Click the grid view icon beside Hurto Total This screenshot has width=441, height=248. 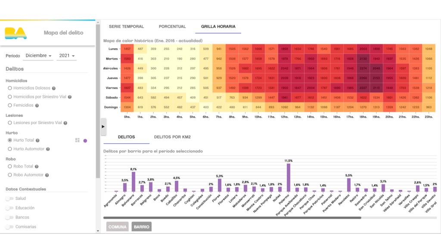(78, 140)
